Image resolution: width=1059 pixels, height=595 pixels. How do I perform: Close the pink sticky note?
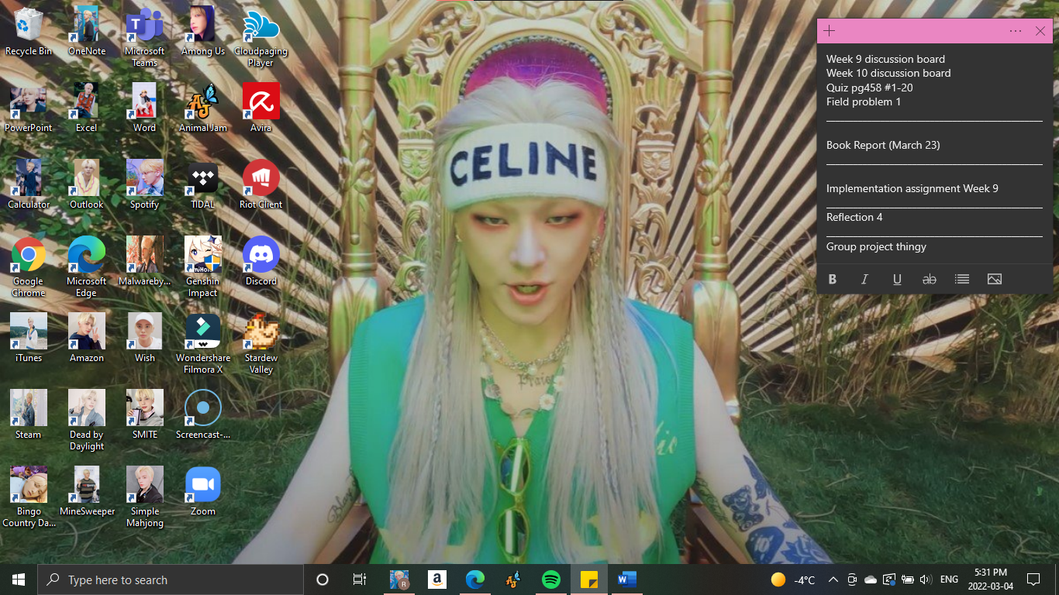1040,31
